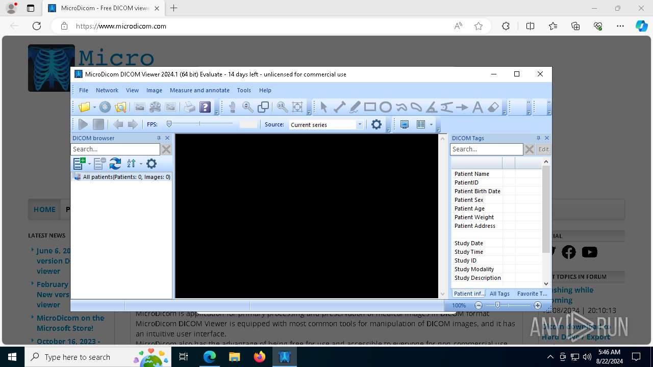The height and width of the screenshot is (367, 653).
Task: Clear the DICOM Tags search
Action: 530,149
